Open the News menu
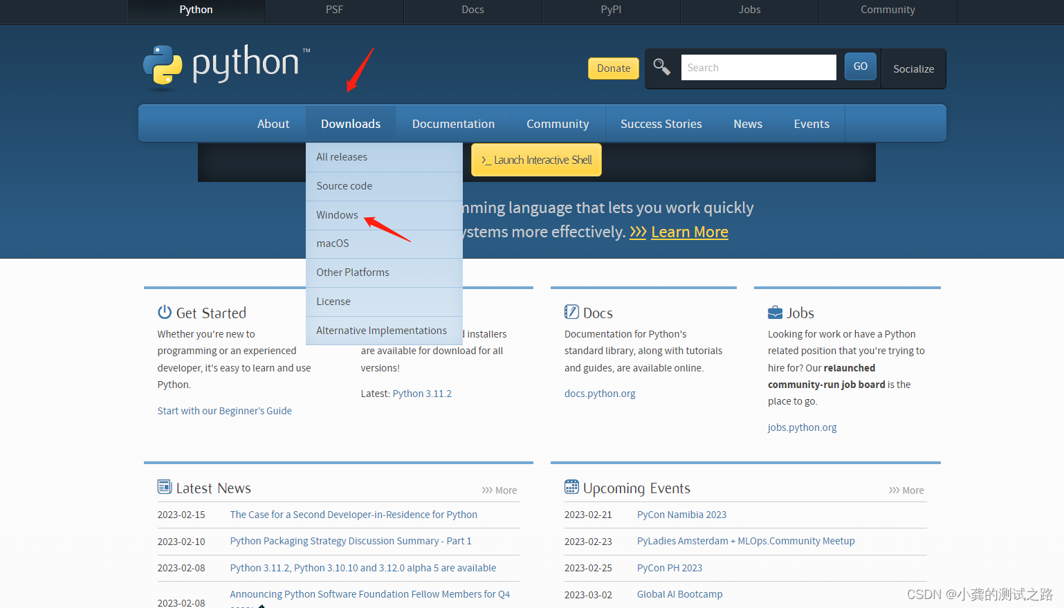The width and height of the screenshot is (1064, 608). [x=748, y=124]
